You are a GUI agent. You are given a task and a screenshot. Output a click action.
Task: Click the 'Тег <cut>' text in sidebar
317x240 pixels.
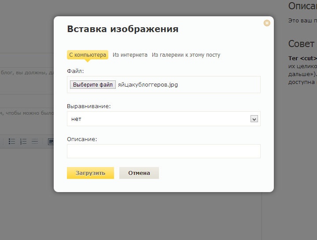tap(302, 58)
